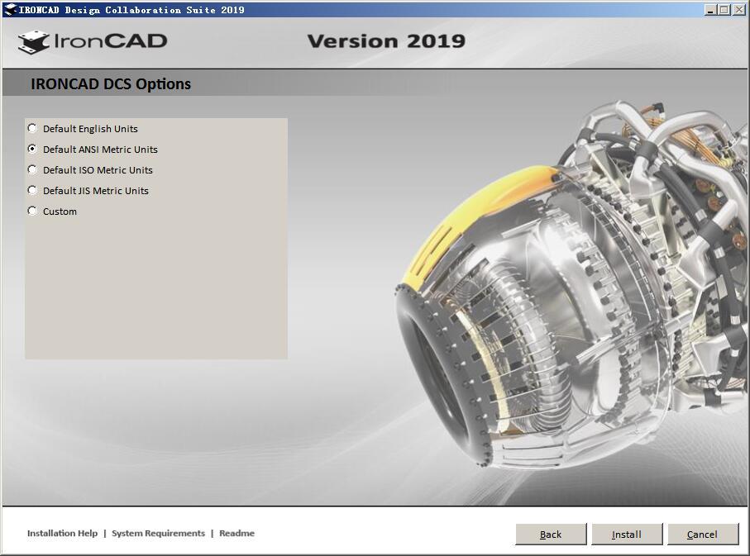
Task: Click the jet engine render image
Action: [571, 287]
